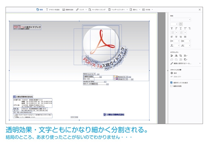Open the arrange objects menu
This screenshot has height=145, width=208.
(x=185, y=60)
